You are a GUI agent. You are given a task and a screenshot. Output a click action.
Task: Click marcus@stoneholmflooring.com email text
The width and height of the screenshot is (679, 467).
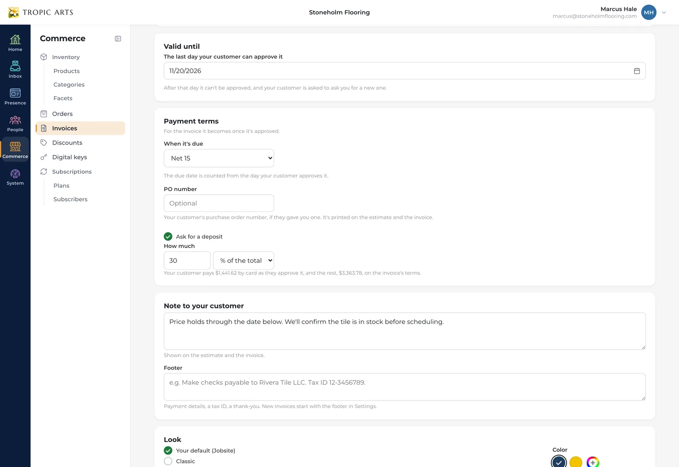click(x=595, y=16)
